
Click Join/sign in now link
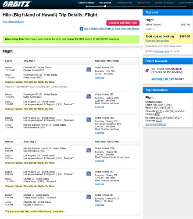click(163, 79)
